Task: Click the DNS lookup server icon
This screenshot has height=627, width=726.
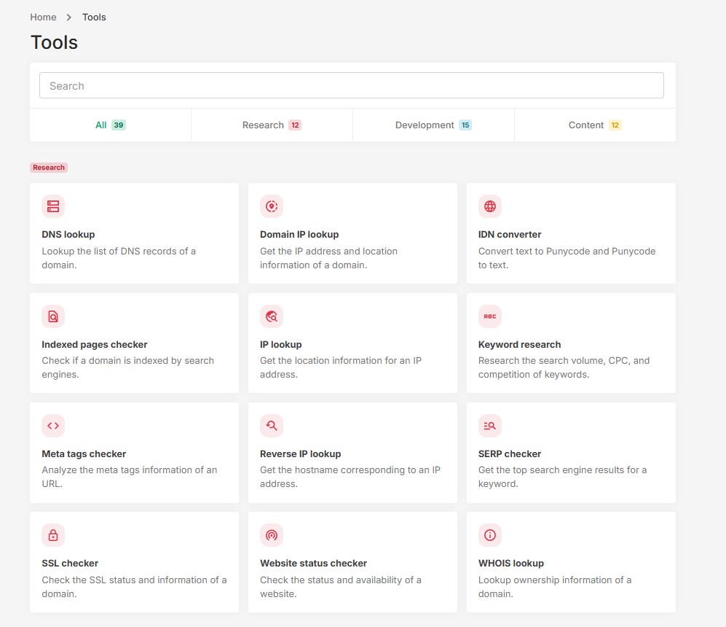Action: [x=53, y=206]
